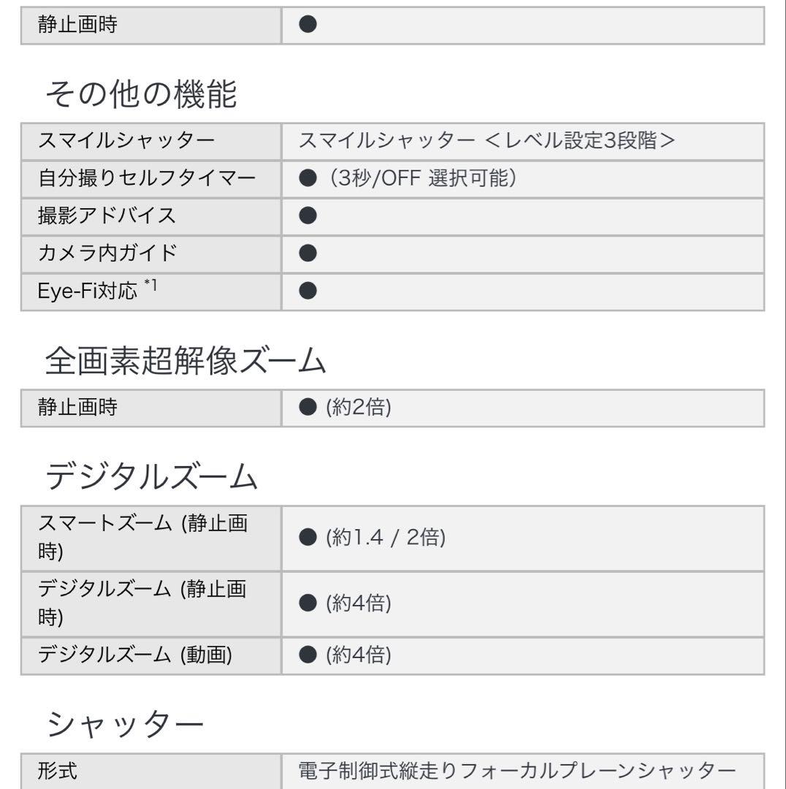Select the スマイルシャッター label cell
This screenshot has height=789, width=786.
tap(151, 141)
